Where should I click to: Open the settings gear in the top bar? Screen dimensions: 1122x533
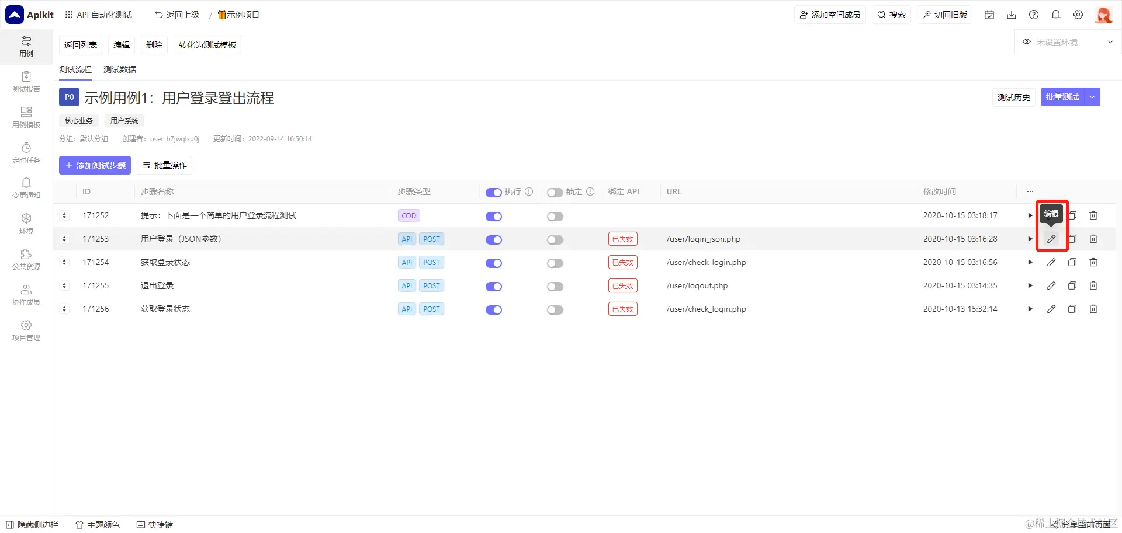(1078, 15)
